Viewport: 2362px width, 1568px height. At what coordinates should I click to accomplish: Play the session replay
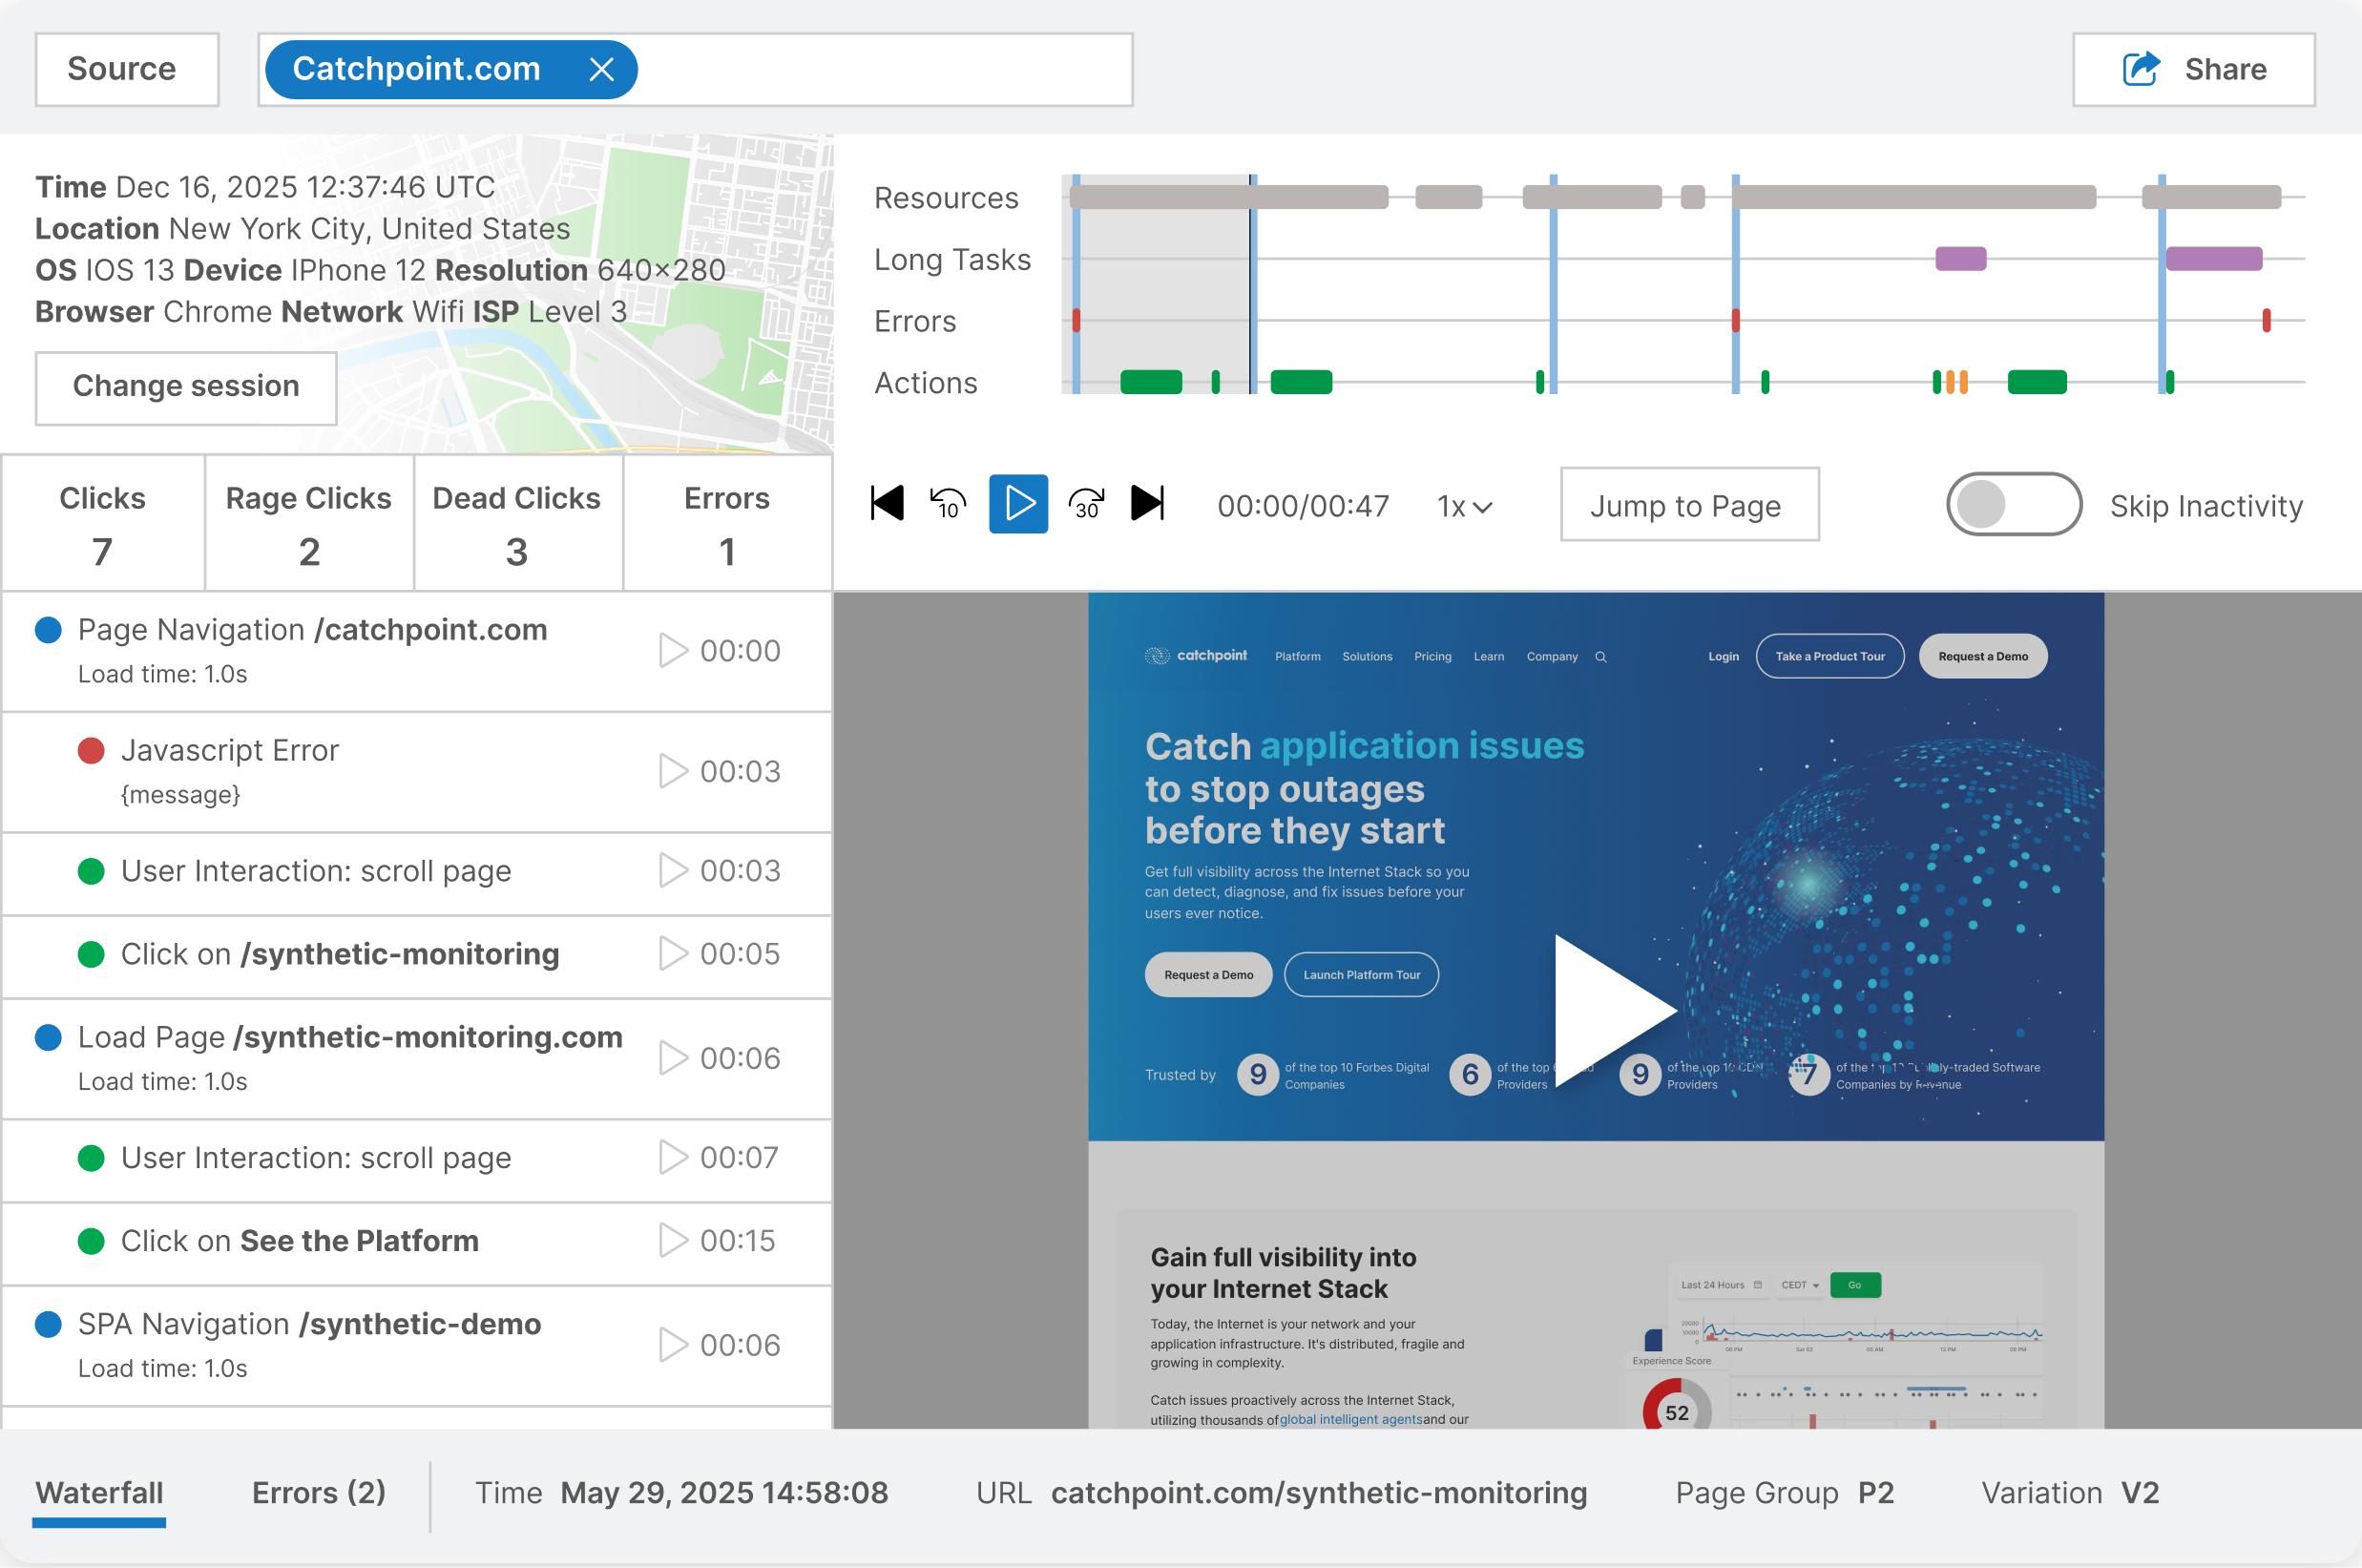1018,504
